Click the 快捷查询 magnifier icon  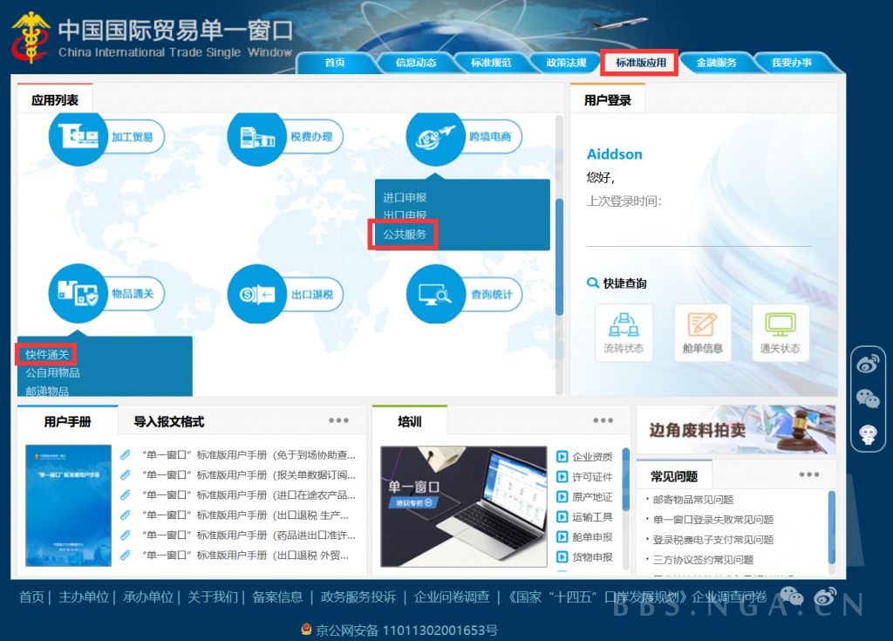592,283
